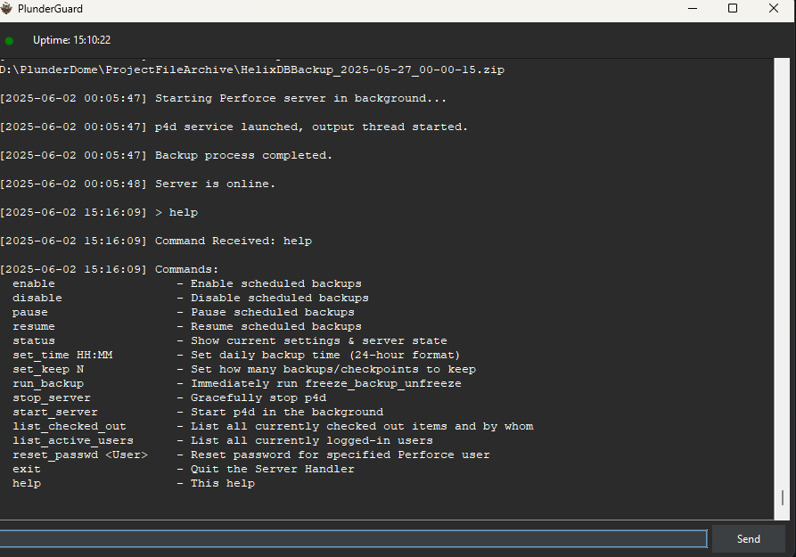Click the 'Server is online.' log line
The image size is (796, 557).
pos(215,184)
